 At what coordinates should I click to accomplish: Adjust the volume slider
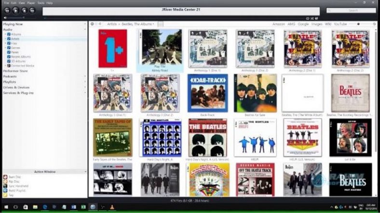point(22,18)
